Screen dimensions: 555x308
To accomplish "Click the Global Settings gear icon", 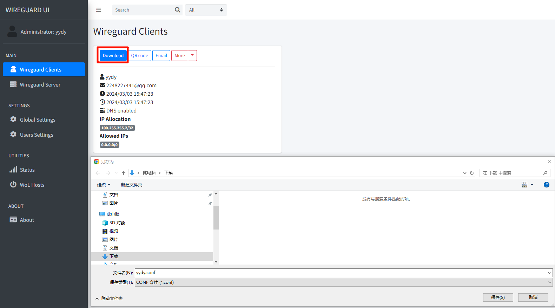I will coord(13,119).
